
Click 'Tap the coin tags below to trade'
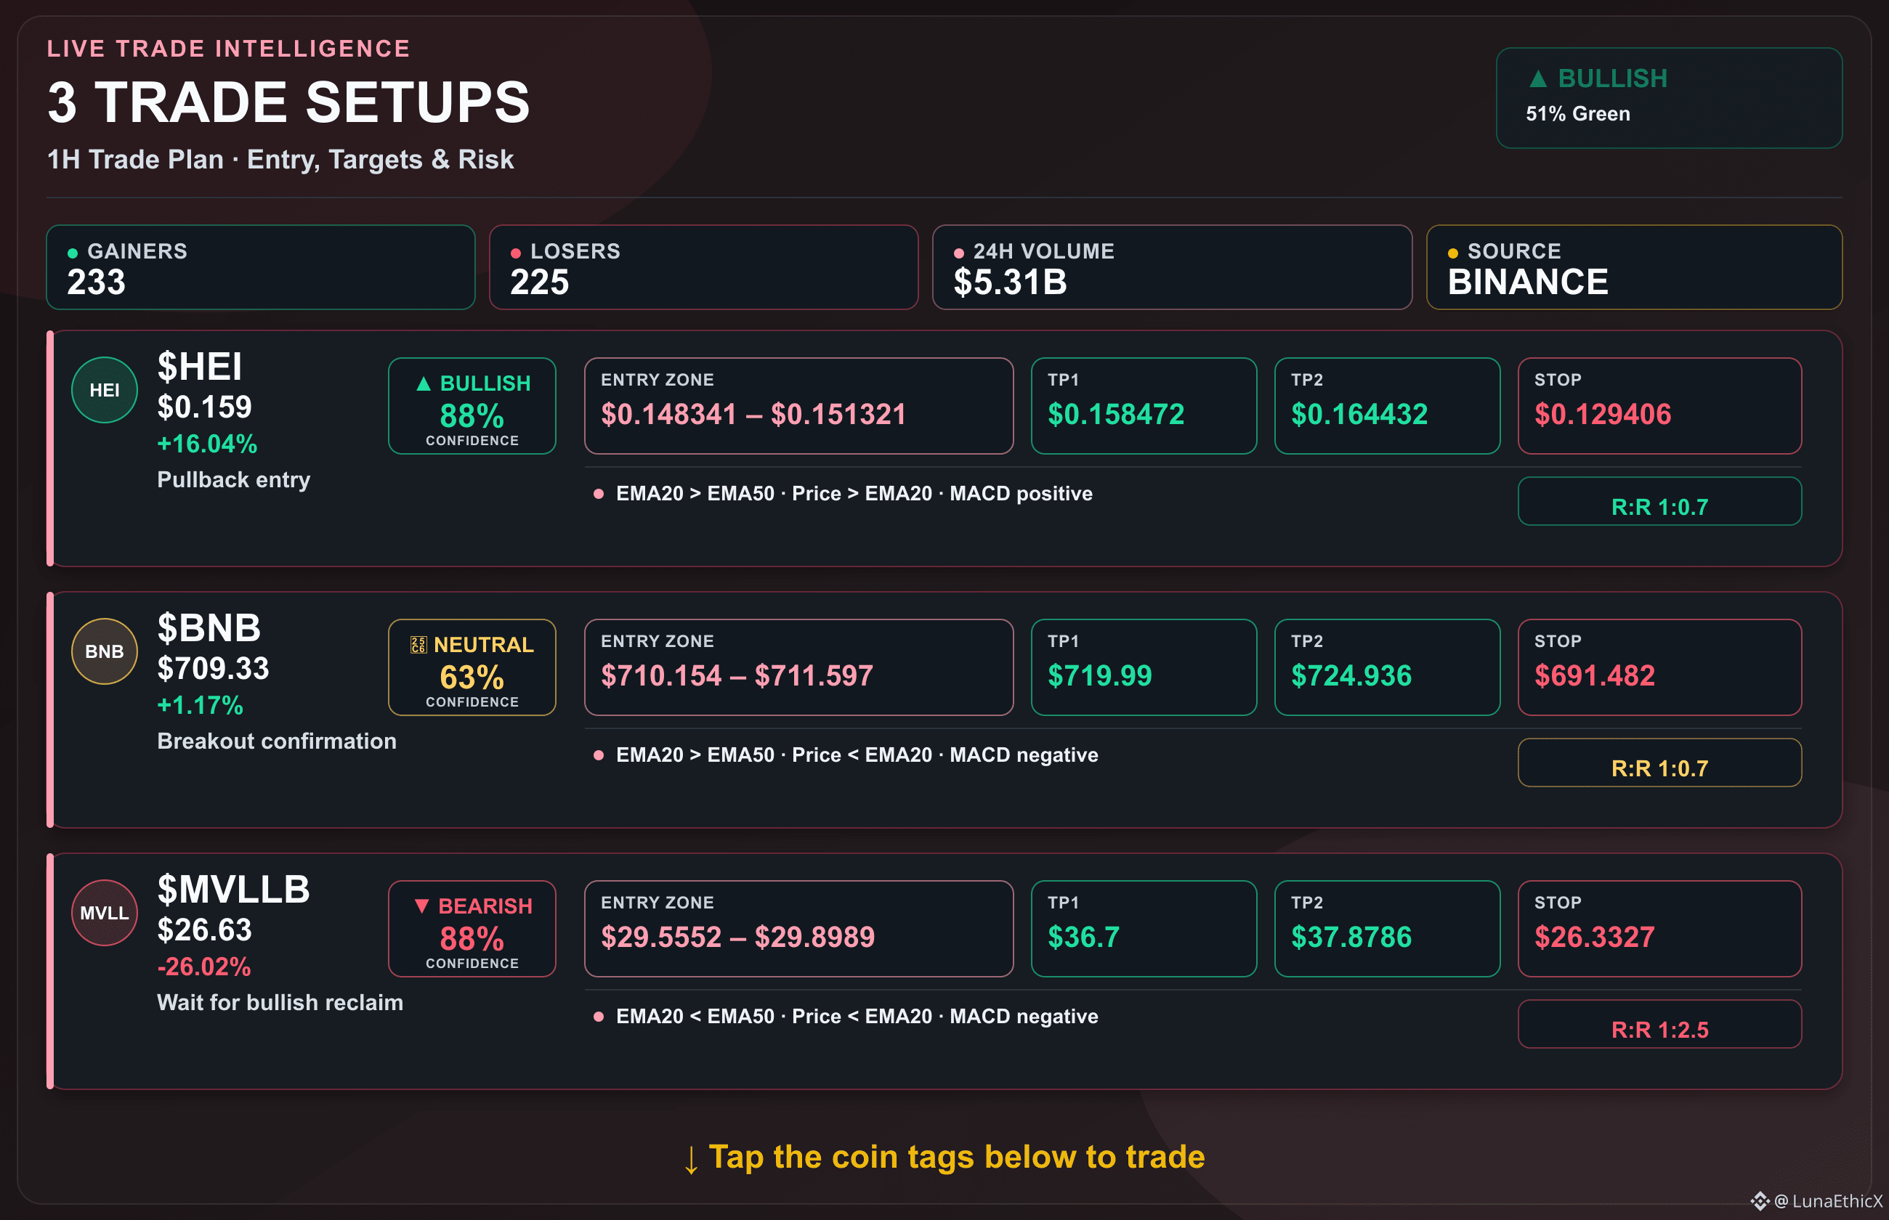tap(956, 1158)
